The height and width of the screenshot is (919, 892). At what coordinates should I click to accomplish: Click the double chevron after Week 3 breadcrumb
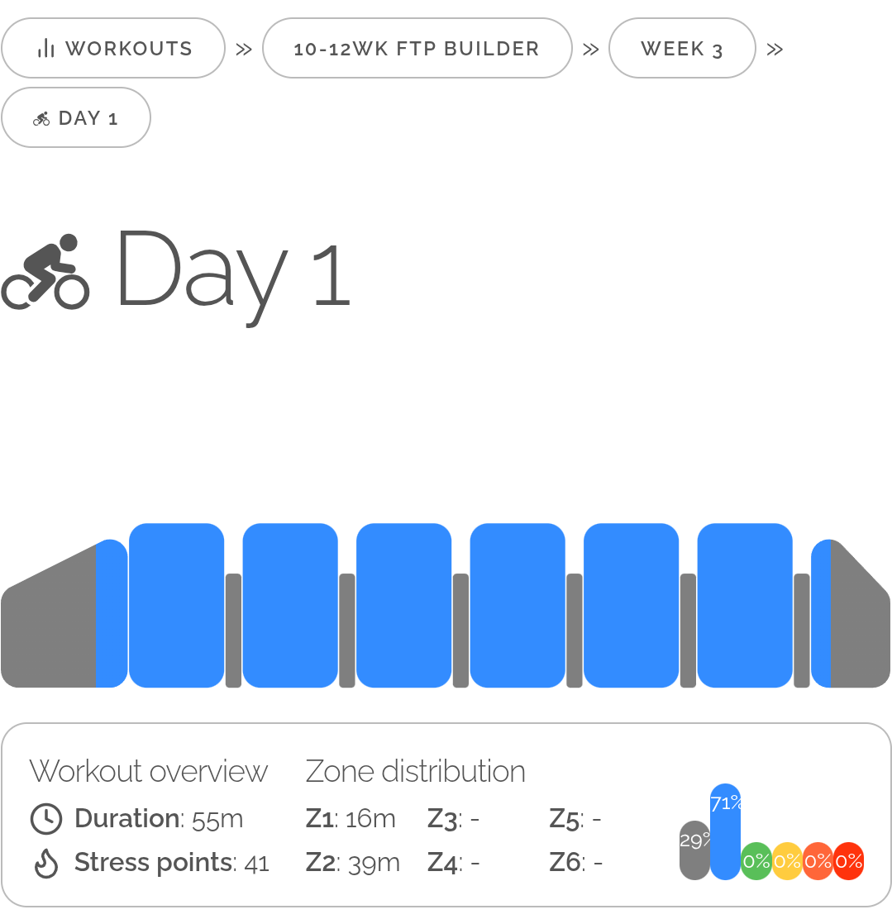(x=775, y=49)
